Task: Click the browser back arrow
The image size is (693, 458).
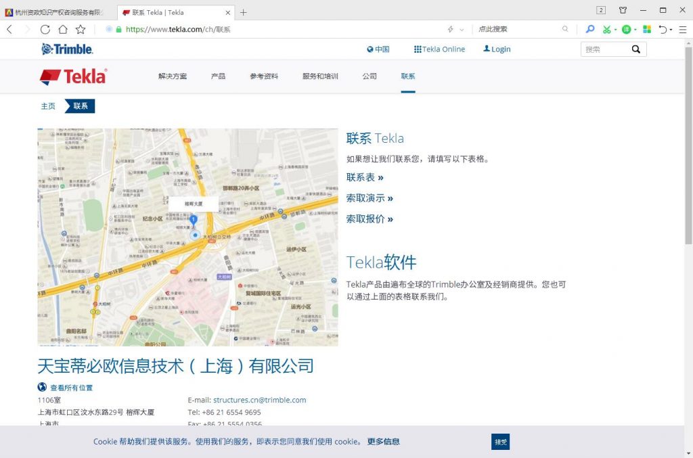Action: [9, 30]
